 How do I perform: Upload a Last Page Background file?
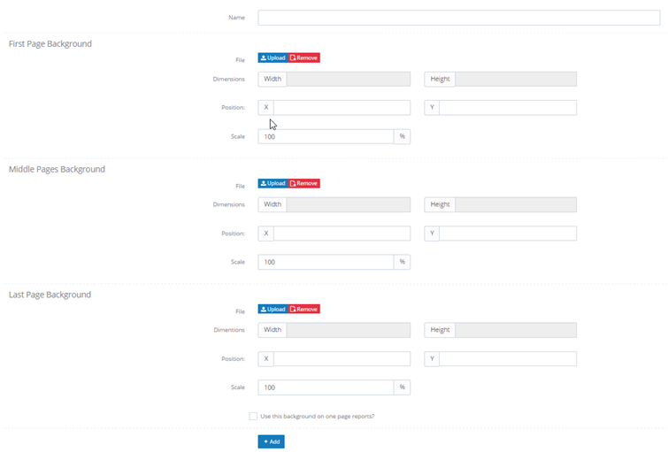(x=273, y=310)
